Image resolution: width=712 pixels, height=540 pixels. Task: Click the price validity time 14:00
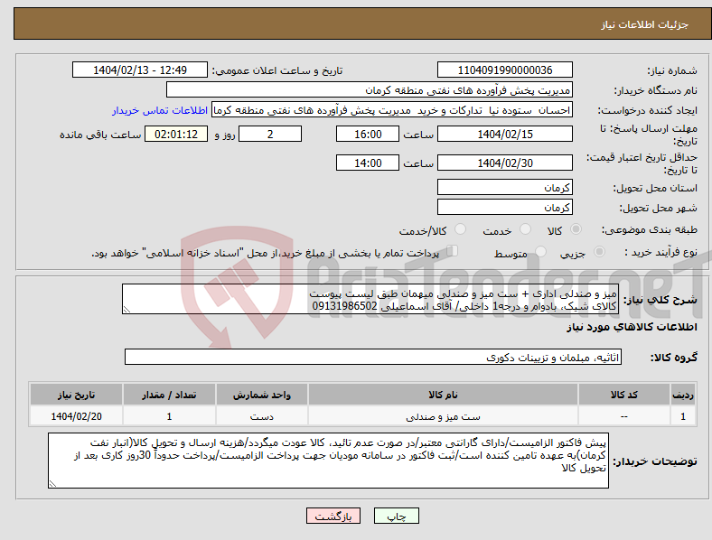[368, 163]
